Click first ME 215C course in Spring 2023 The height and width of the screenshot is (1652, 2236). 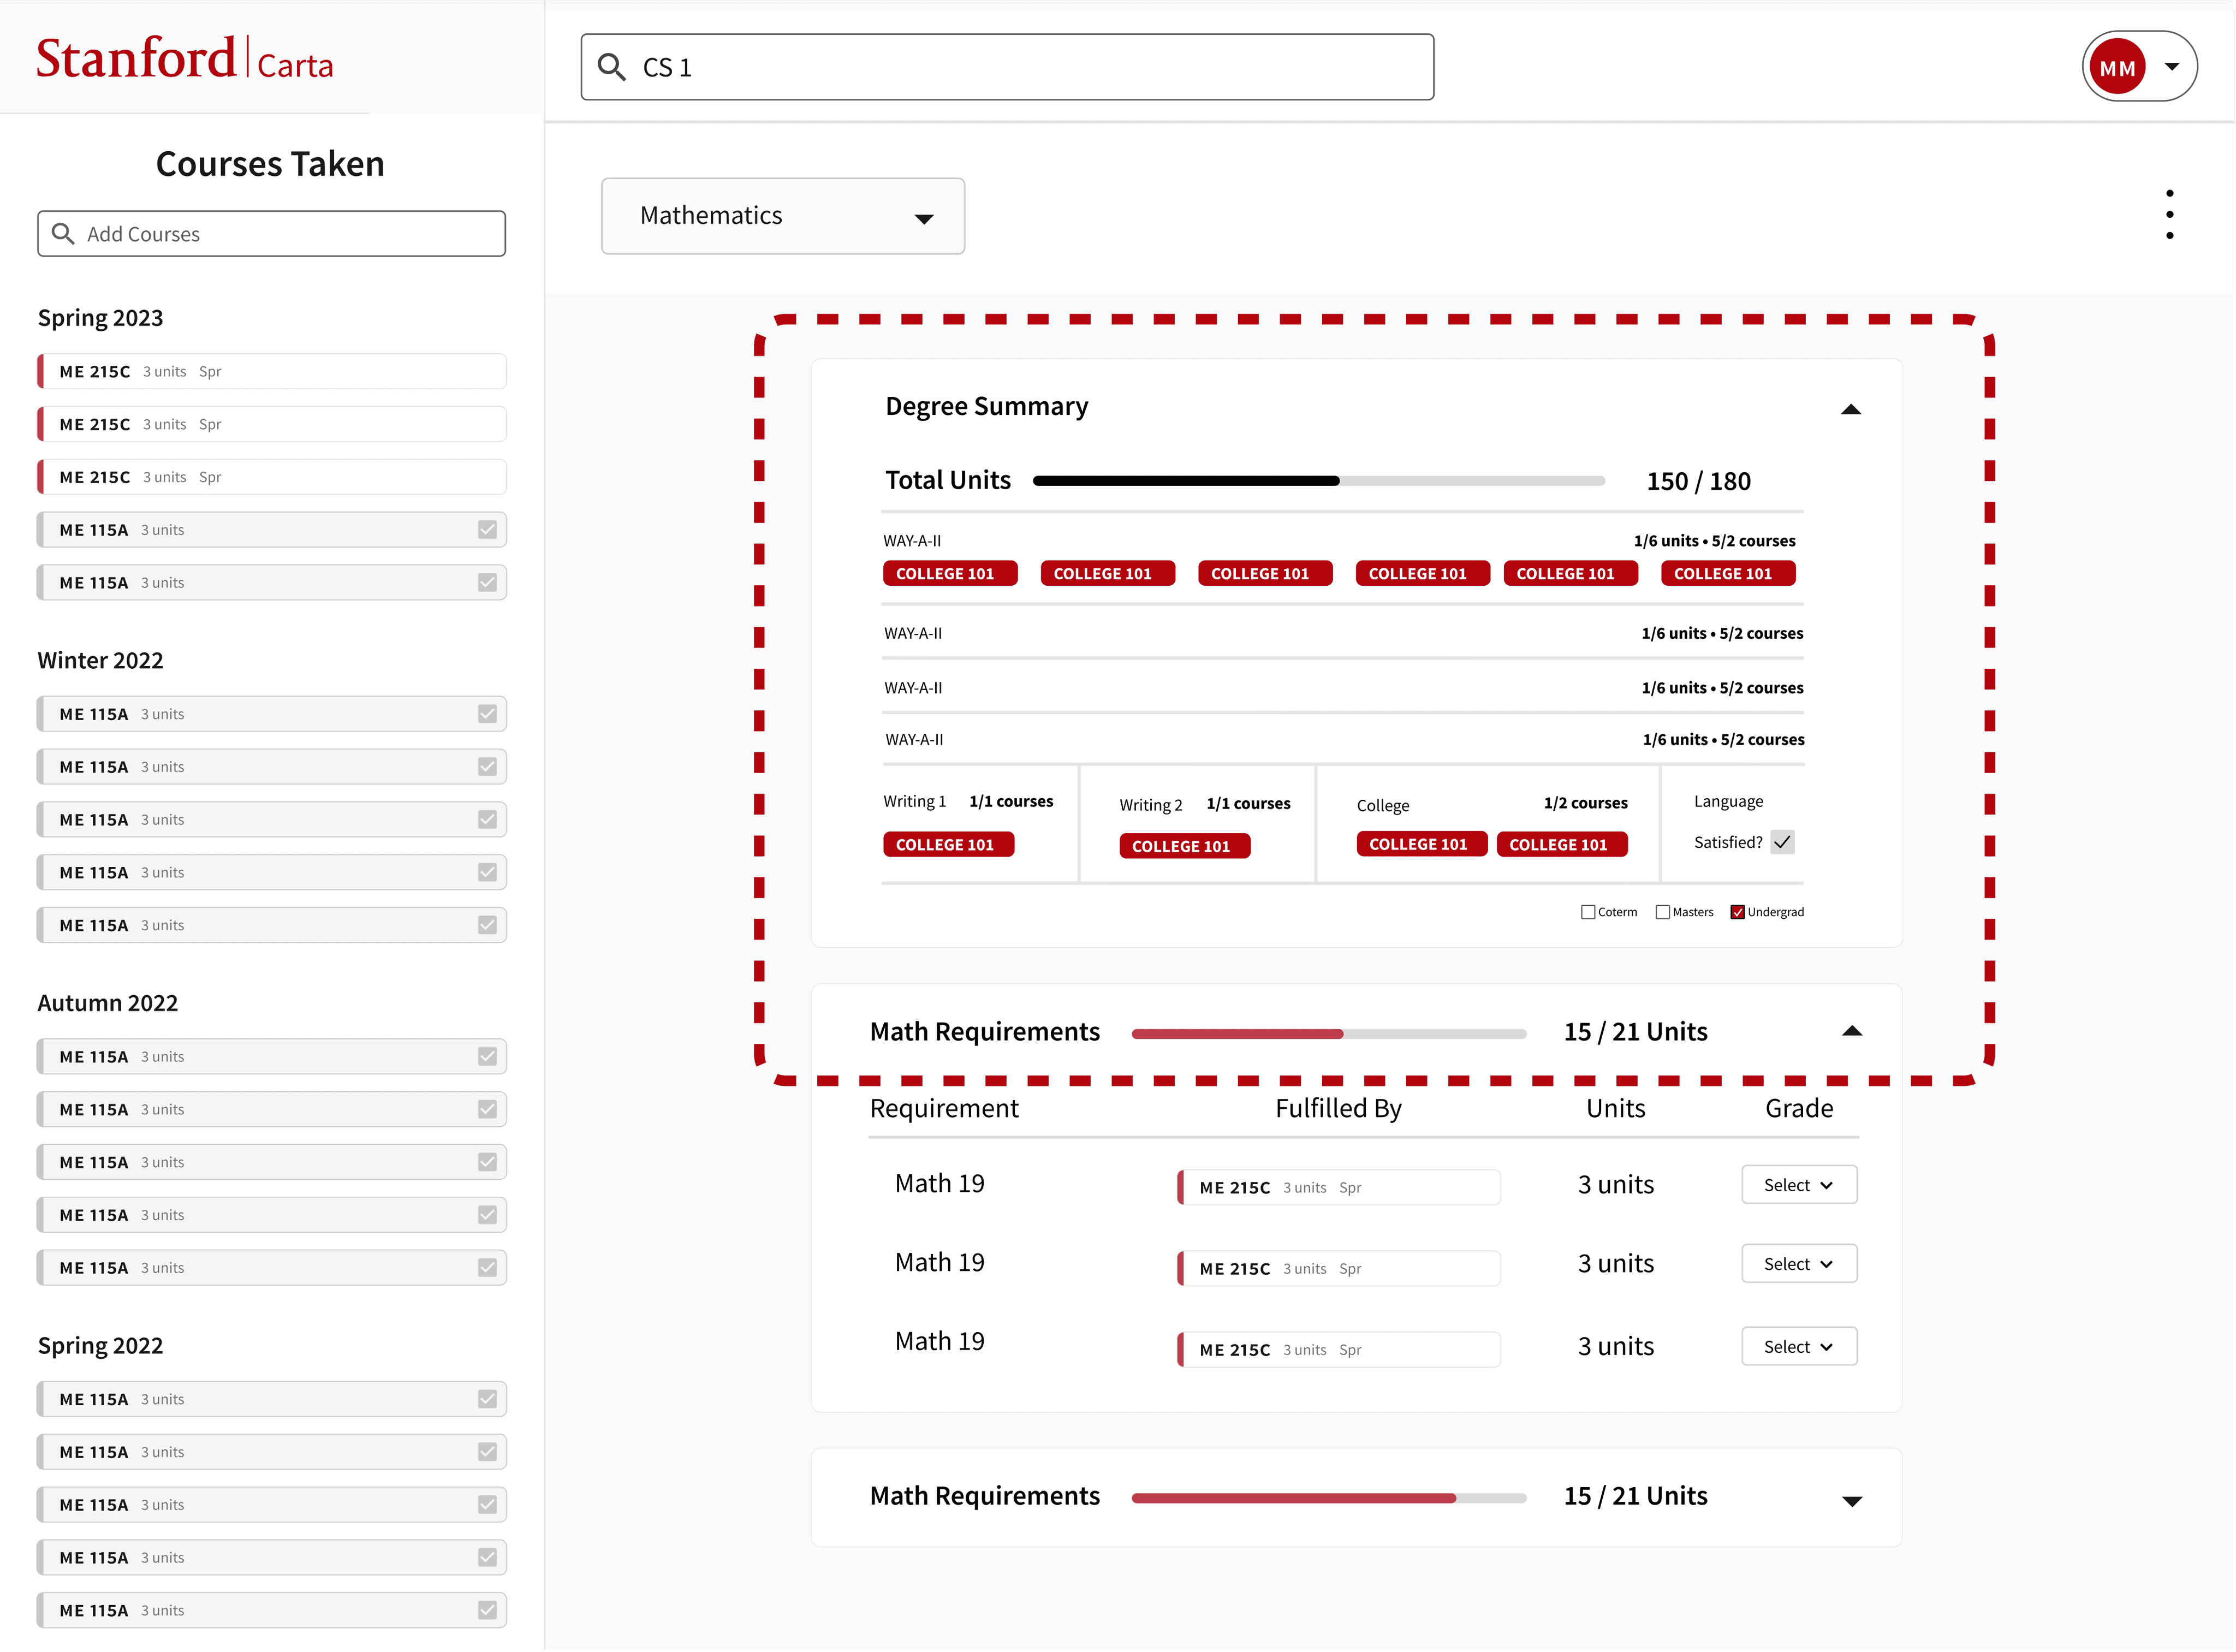[x=272, y=371]
